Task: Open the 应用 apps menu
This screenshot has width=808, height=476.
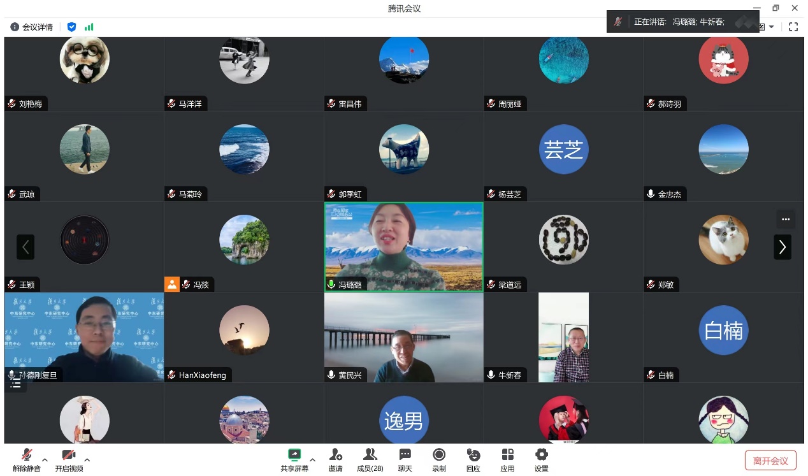Action: point(507,459)
